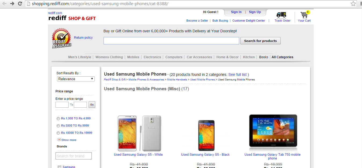Open the Womens Clothing category
The width and height of the screenshot is (362, 168).
click(109, 57)
